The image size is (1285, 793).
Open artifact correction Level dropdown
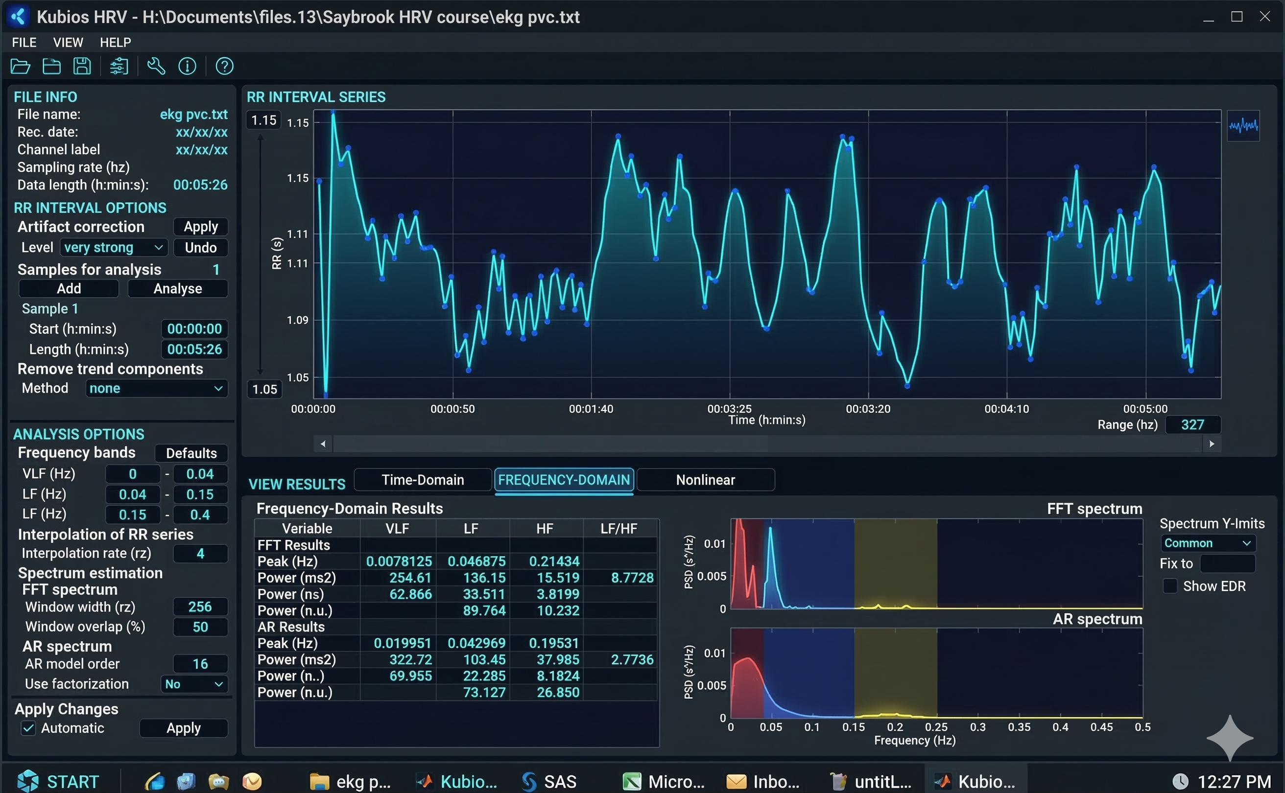tap(114, 248)
